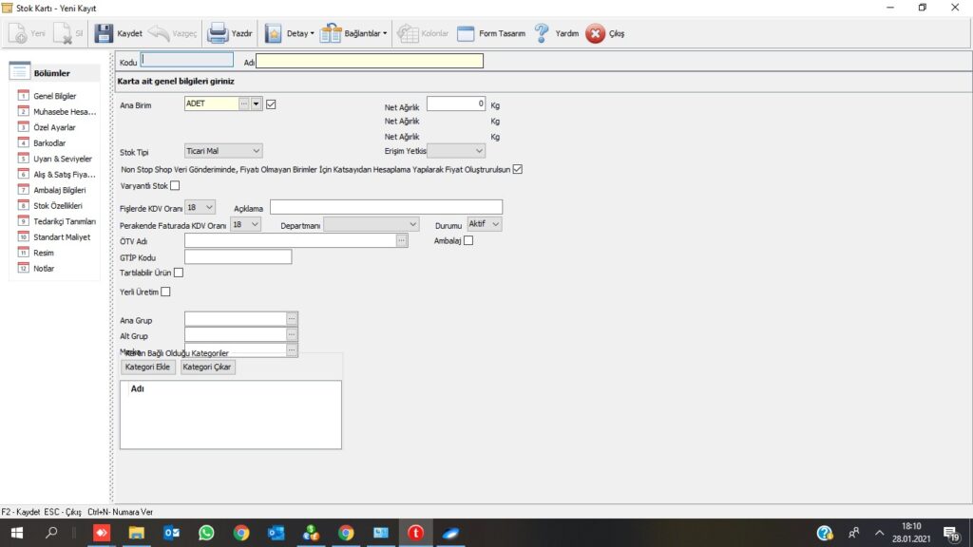Tick the Yerli Üretim checkbox
This screenshot has height=547, width=973.
point(166,292)
